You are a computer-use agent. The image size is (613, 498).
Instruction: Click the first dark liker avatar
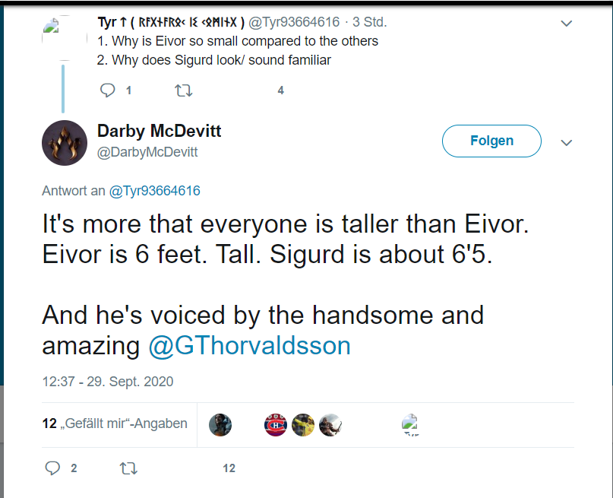(220, 424)
